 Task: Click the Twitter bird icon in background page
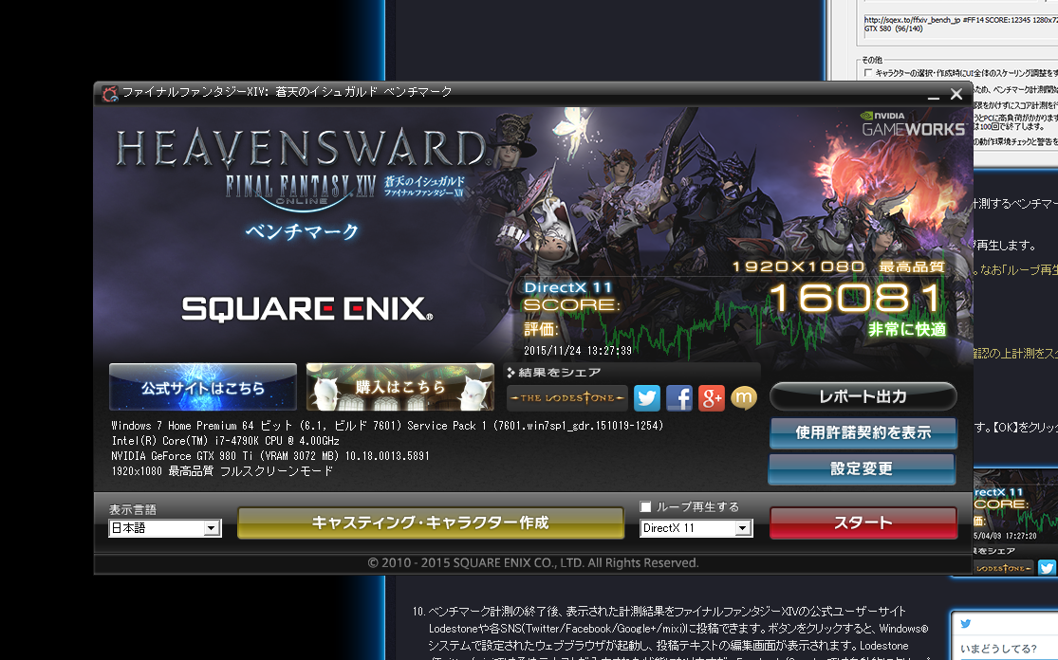(x=966, y=624)
